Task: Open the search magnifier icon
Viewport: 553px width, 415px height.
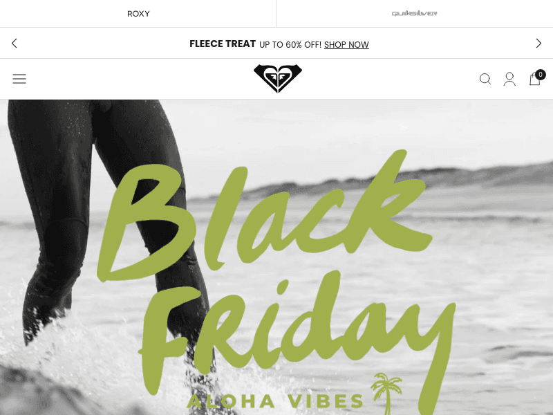Action: [x=485, y=79]
